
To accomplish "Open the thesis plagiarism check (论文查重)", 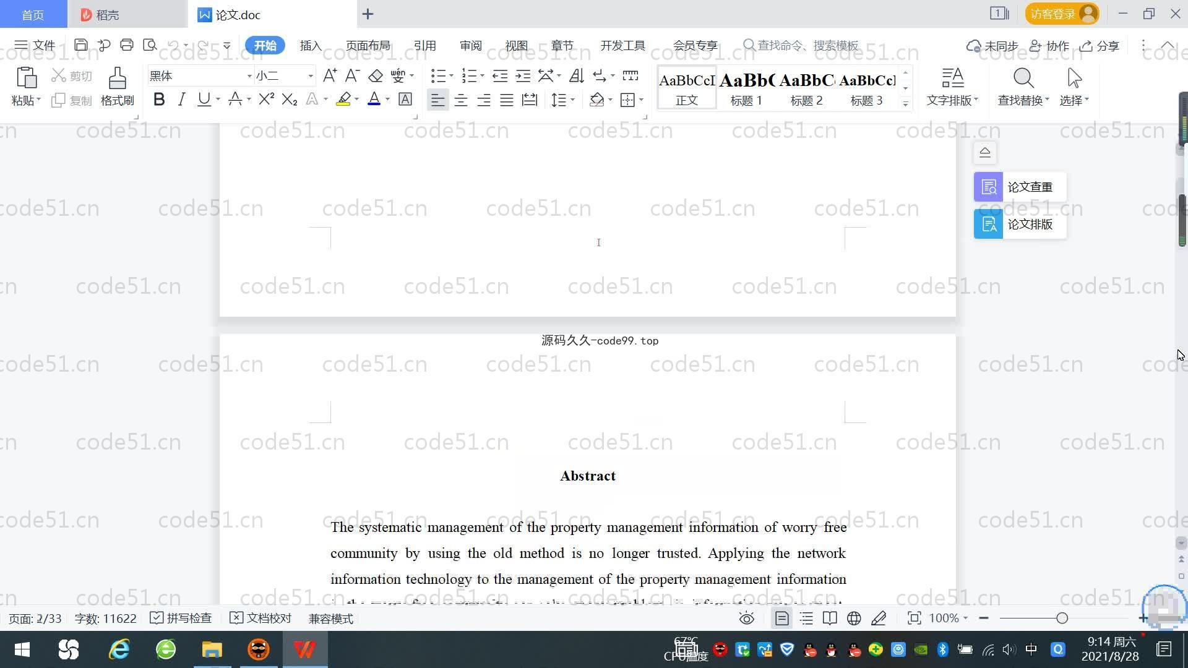I will tap(1020, 187).
